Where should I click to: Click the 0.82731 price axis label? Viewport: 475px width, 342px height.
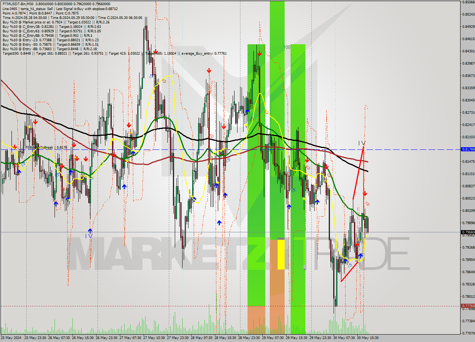pyautogui.click(x=468, y=113)
